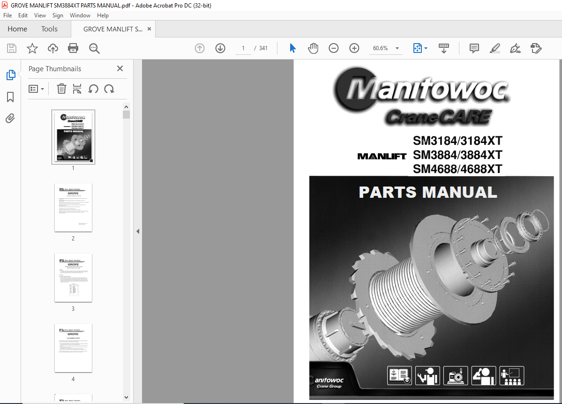Screen dimensions: 562x404
Task: Open thumbnails Options dropdown menu
Action: tap(36, 89)
